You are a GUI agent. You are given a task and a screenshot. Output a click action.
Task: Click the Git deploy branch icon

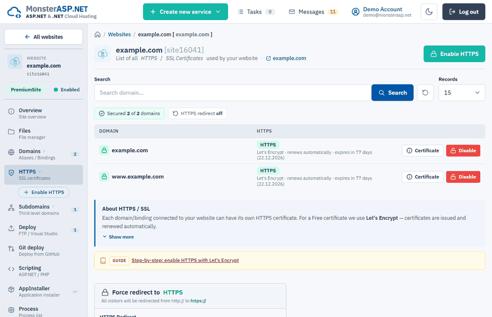tap(11, 249)
